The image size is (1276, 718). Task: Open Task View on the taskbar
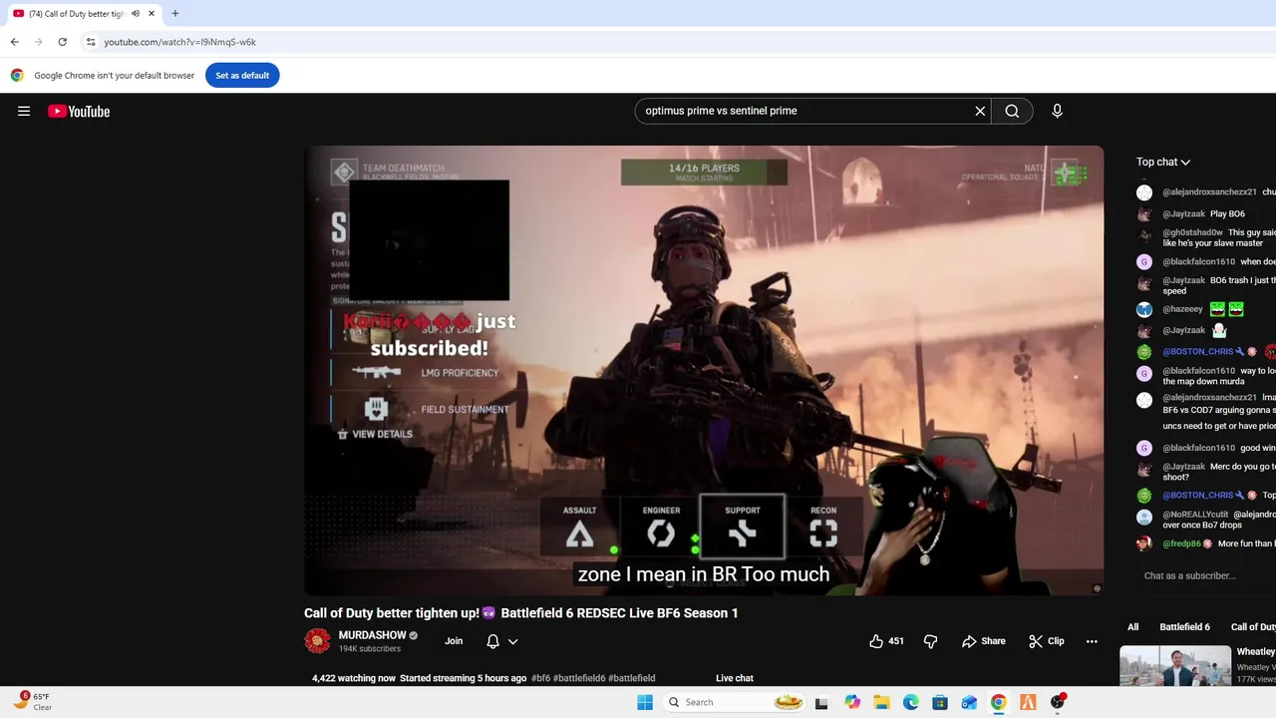tap(821, 702)
